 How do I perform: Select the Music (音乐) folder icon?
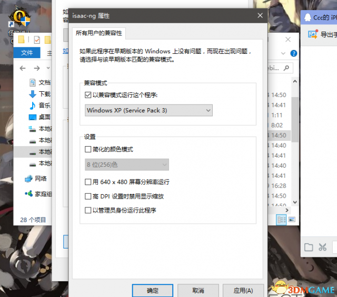tap(33, 106)
